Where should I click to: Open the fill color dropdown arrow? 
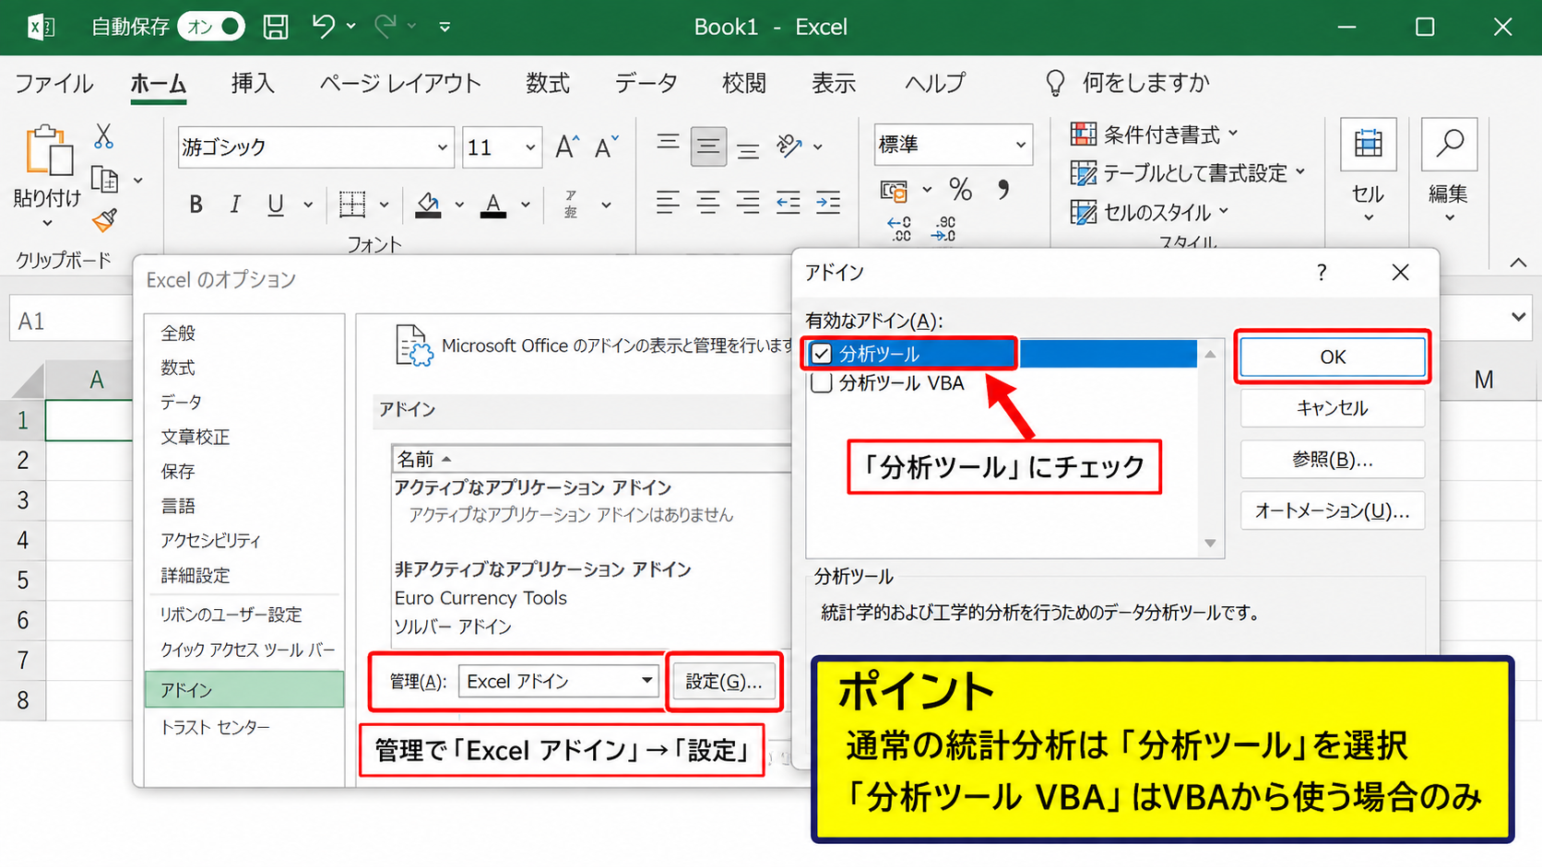(459, 205)
